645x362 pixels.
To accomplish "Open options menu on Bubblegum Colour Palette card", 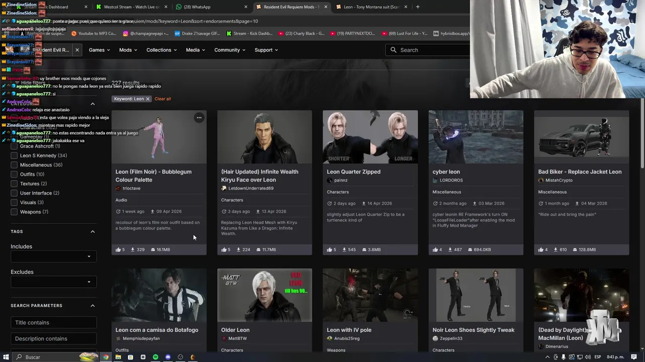I will pyautogui.click(x=199, y=118).
